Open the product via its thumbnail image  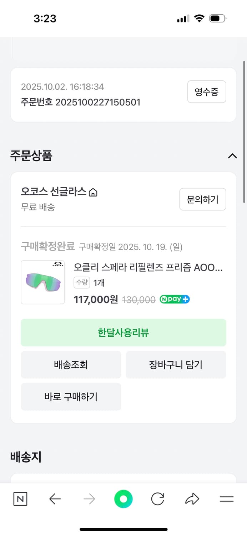click(x=42, y=282)
